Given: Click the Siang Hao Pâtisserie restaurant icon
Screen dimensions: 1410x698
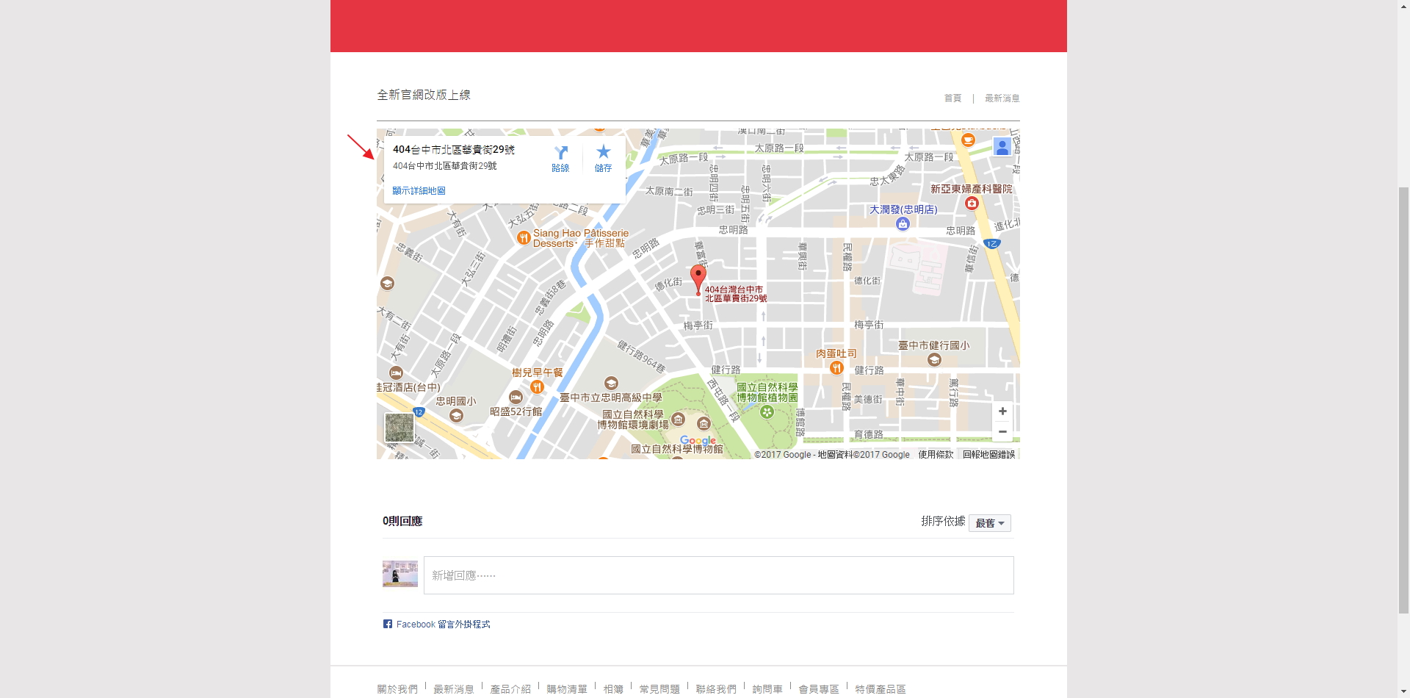Looking at the screenshot, I should coord(524,237).
